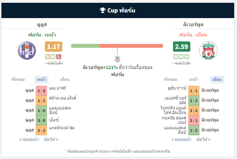
Task: Click the D result badge under 1.17
Action: coord(48,57)
